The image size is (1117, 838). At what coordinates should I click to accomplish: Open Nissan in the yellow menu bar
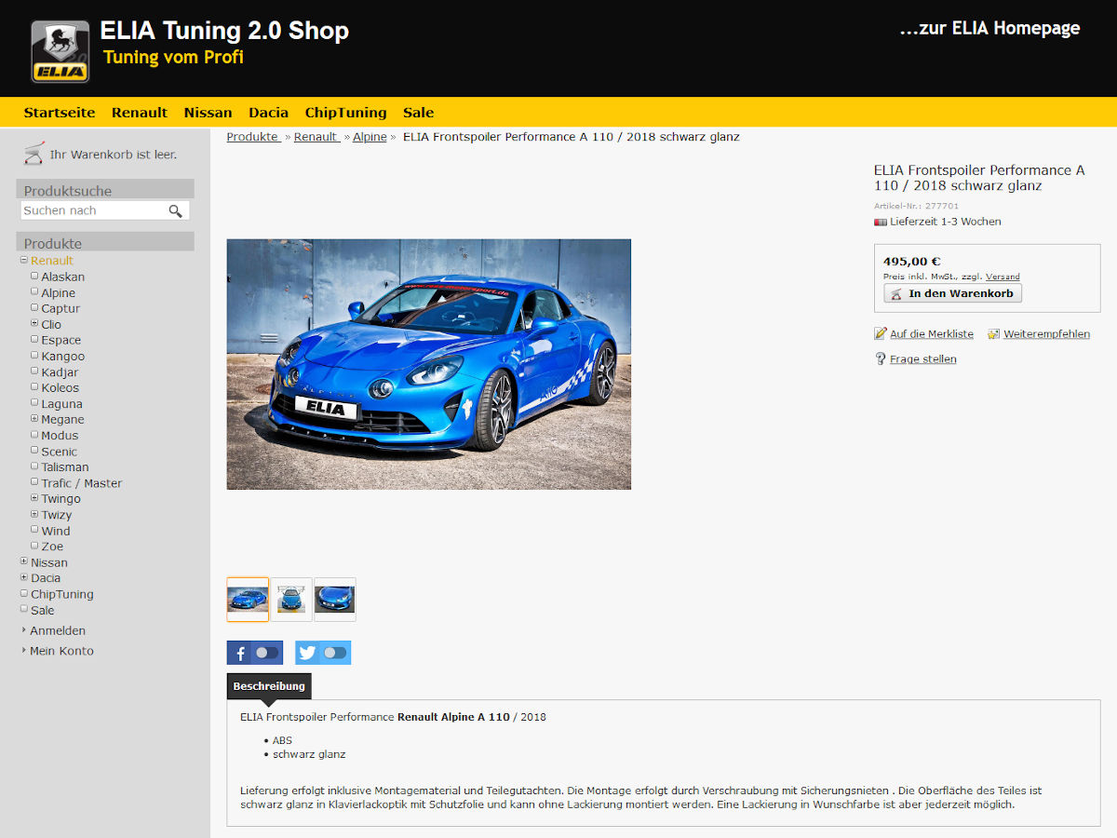[209, 113]
